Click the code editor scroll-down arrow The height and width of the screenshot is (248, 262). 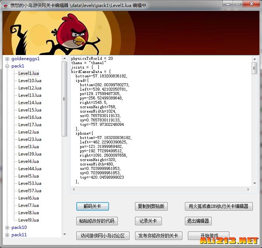click(x=254, y=183)
